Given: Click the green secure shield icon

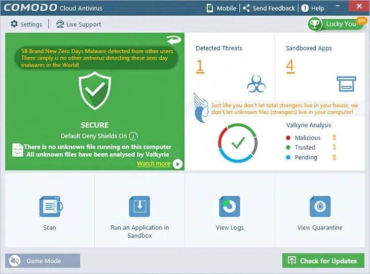Looking at the screenshot, I should (95, 91).
